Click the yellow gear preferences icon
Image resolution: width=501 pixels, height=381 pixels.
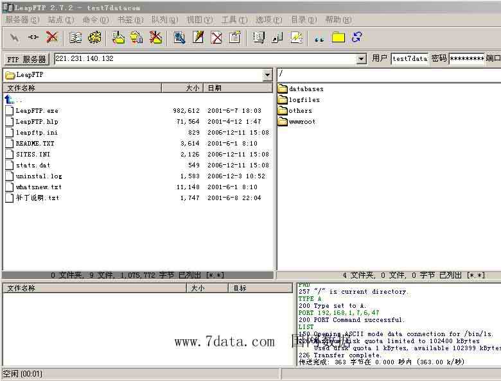click(94, 38)
